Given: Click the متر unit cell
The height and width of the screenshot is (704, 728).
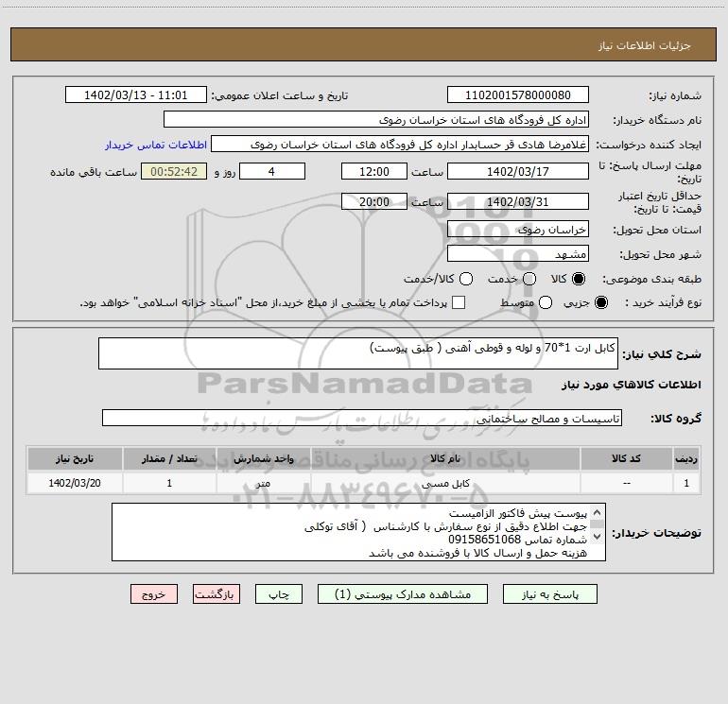Looking at the screenshot, I should (263, 483).
